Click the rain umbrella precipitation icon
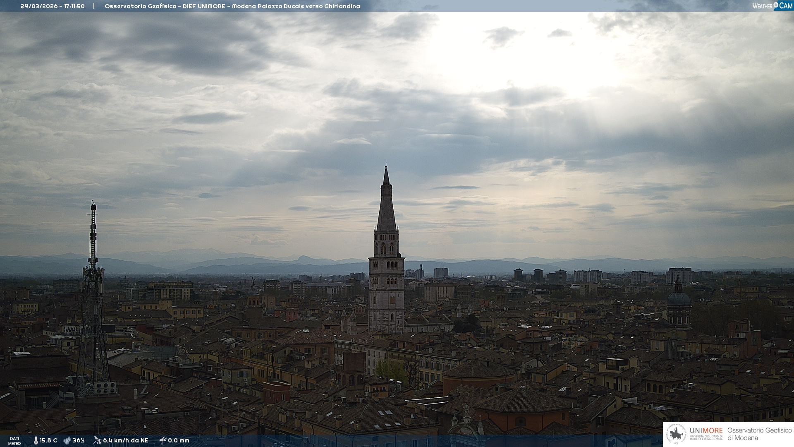794x447 pixels. coord(163,440)
